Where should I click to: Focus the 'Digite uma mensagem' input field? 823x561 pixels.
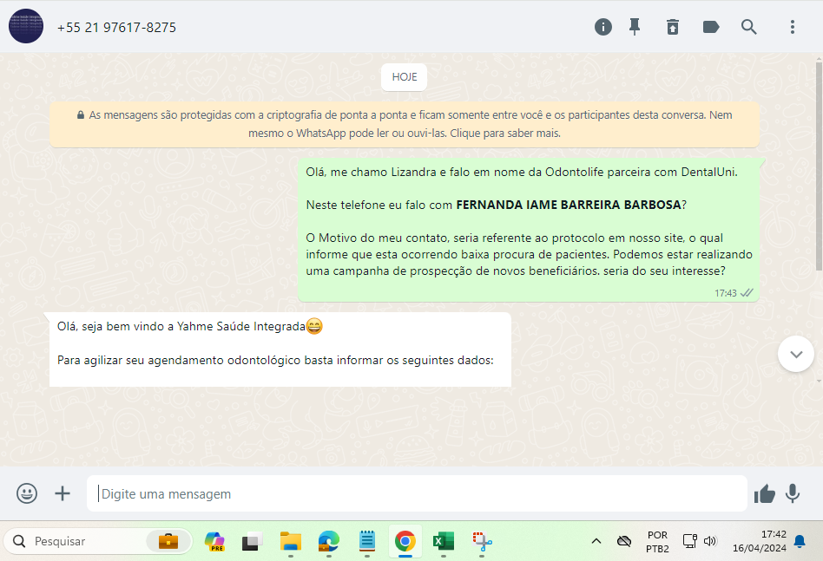point(417,493)
